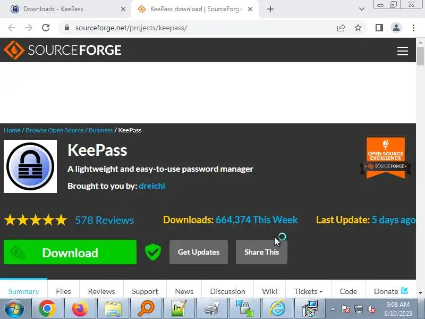Close the Downloads - KeePass tab
The width and height of the screenshot is (425, 319).
123,9
